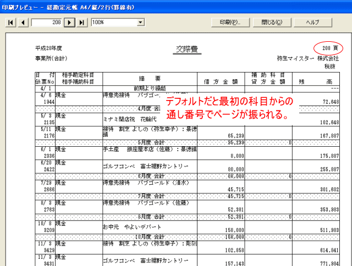This screenshot has width=352, height=266.
Task: Click balance 255,887
Action: (x=329, y=170)
